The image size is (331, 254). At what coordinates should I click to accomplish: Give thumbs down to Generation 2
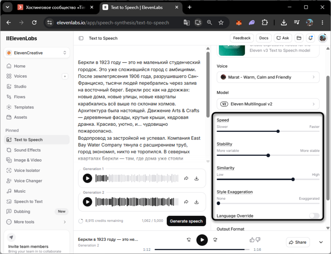point(258,240)
